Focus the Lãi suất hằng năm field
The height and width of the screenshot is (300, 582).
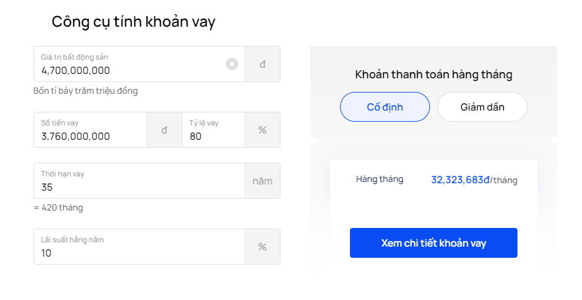coord(139,247)
